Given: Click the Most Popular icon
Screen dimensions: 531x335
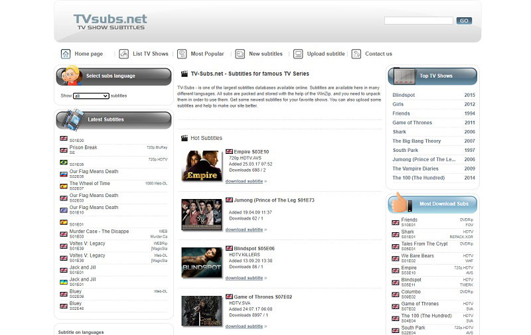Looking at the screenshot, I should coord(182,54).
